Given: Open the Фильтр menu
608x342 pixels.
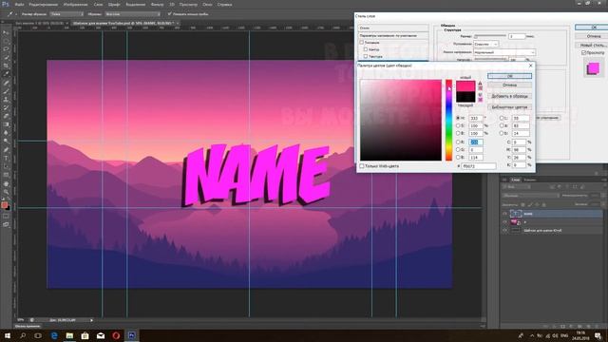Looking at the screenshot, I should (157, 4).
